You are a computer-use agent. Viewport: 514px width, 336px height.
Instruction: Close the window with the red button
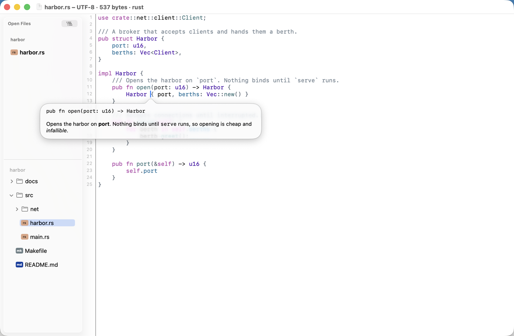click(x=7, y=7)
